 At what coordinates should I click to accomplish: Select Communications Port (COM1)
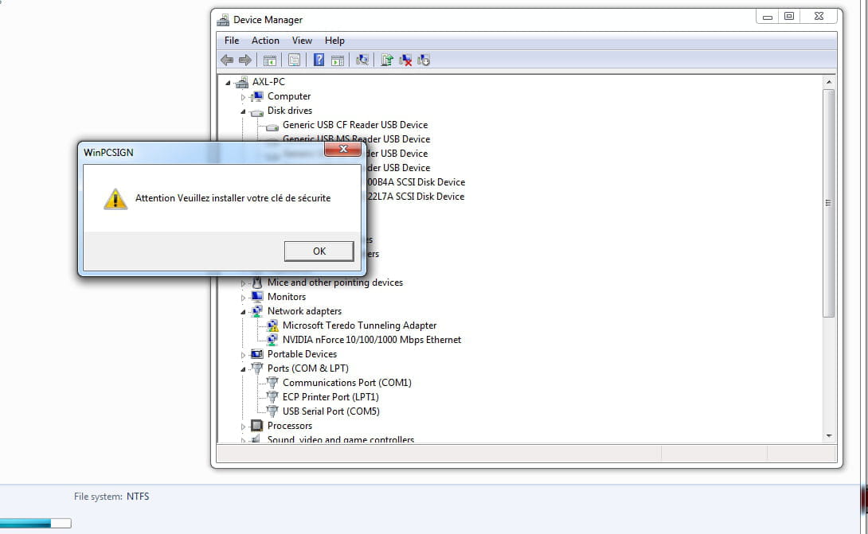point(347,383)
